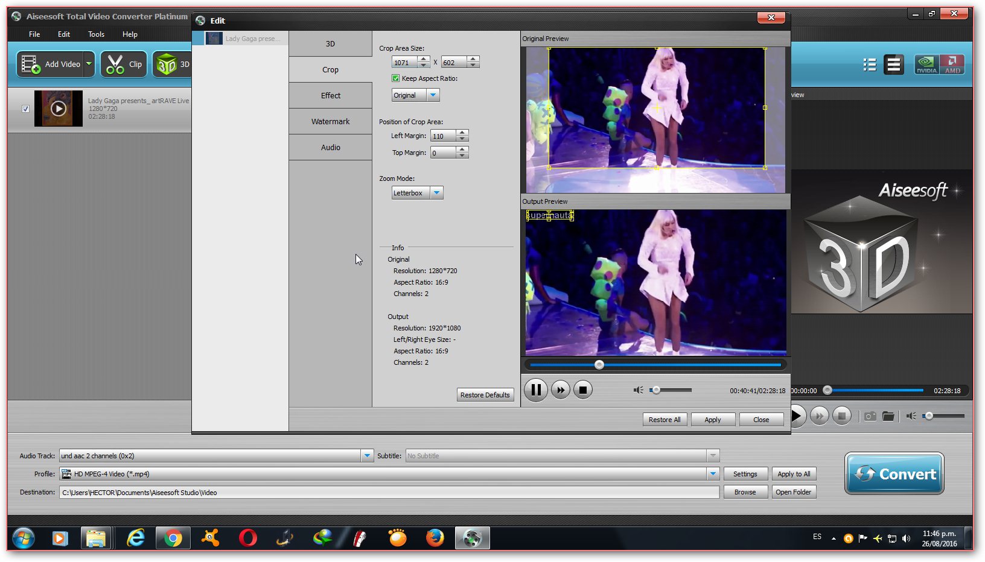Start conversion with Convert button
Viewport: 985px width, 562px height.
coord(894,474)
